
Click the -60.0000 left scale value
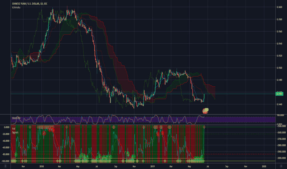(x=6, y=147)
